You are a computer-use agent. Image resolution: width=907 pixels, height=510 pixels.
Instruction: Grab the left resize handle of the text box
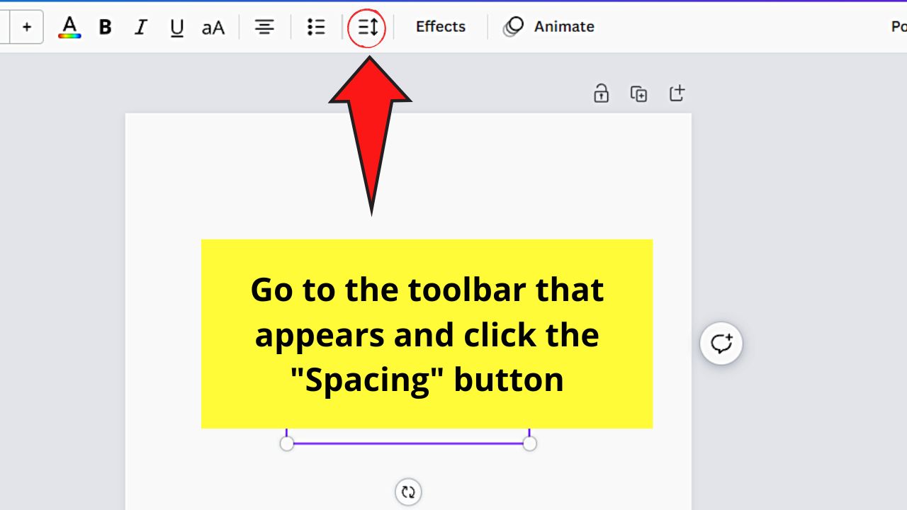286,443
